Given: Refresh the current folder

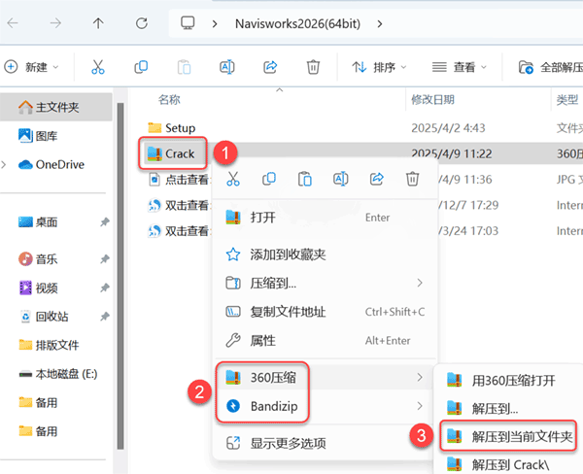Looking at the screenshot, I should [142, 23].
